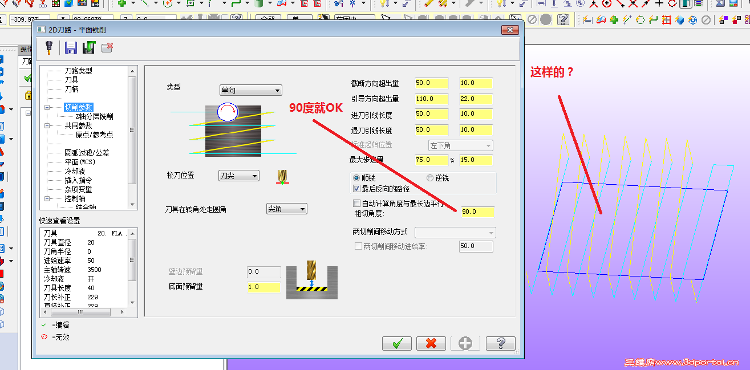Open the 类型 cutting type dropdown
The image size is (750, 370).
(251, 90)
